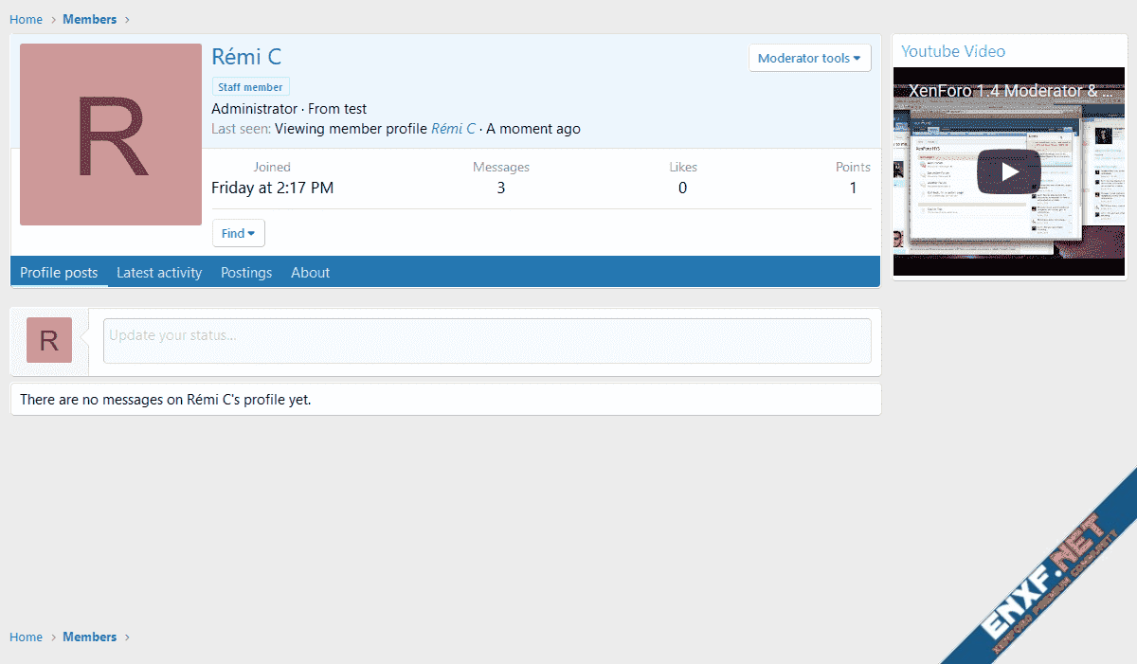Click Home in the bottom breadcrumb

pos(27,637)
